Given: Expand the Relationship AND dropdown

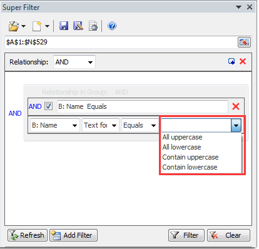Looking at the screenshot, I should (x=74, y=62).
